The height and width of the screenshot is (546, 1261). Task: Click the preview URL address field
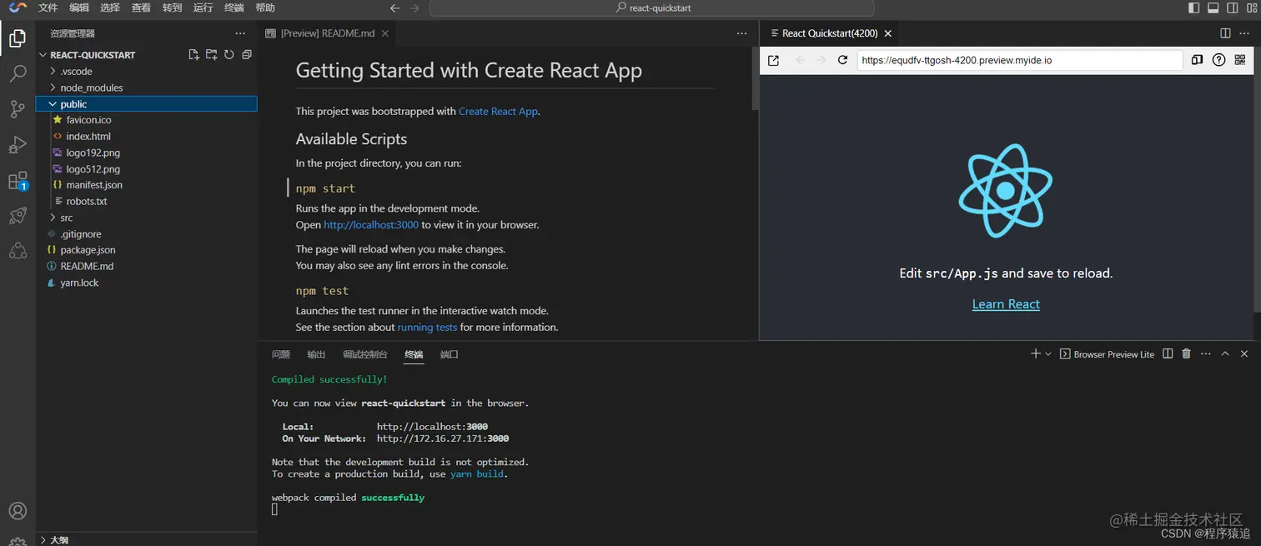pos(1020,60)
